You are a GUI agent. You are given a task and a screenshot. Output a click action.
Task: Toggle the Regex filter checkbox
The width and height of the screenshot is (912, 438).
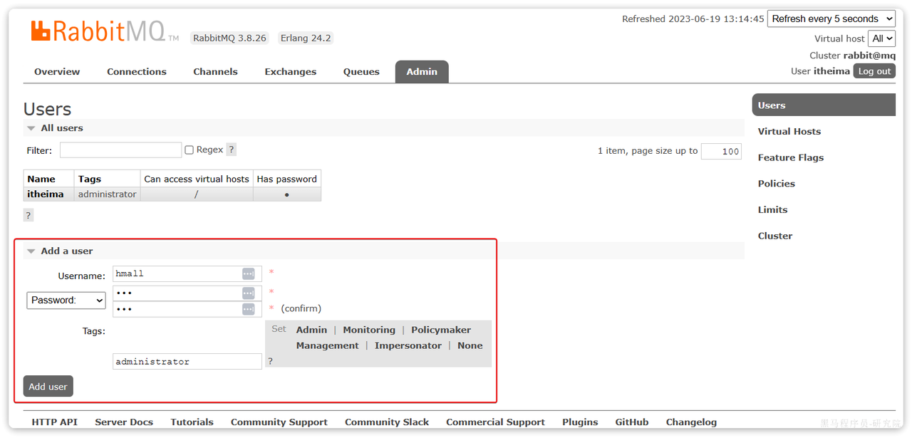(190, 150)
